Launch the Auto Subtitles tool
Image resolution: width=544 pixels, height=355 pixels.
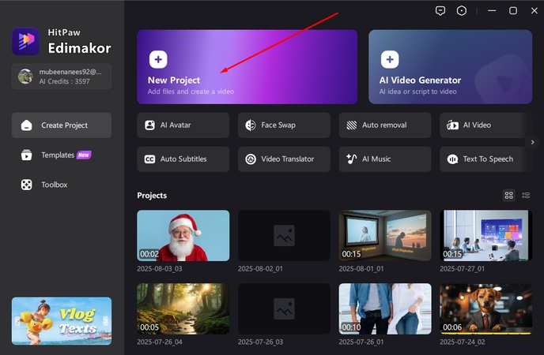183,159
